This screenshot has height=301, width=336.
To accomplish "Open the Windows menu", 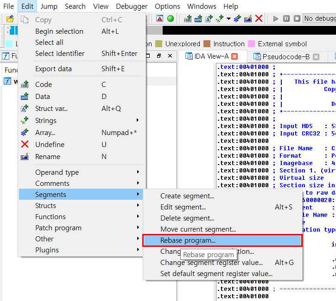I will (202, 6).
